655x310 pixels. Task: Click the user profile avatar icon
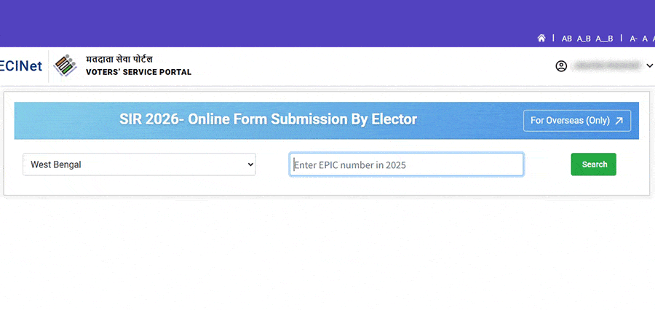561,66
